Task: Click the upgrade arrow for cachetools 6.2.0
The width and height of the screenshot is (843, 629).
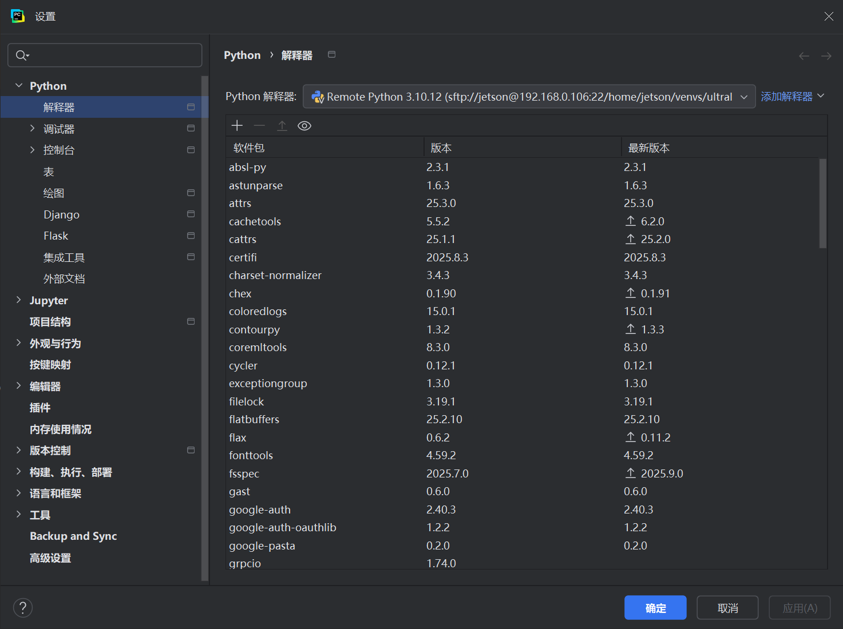Action: [x=631, y=221]
